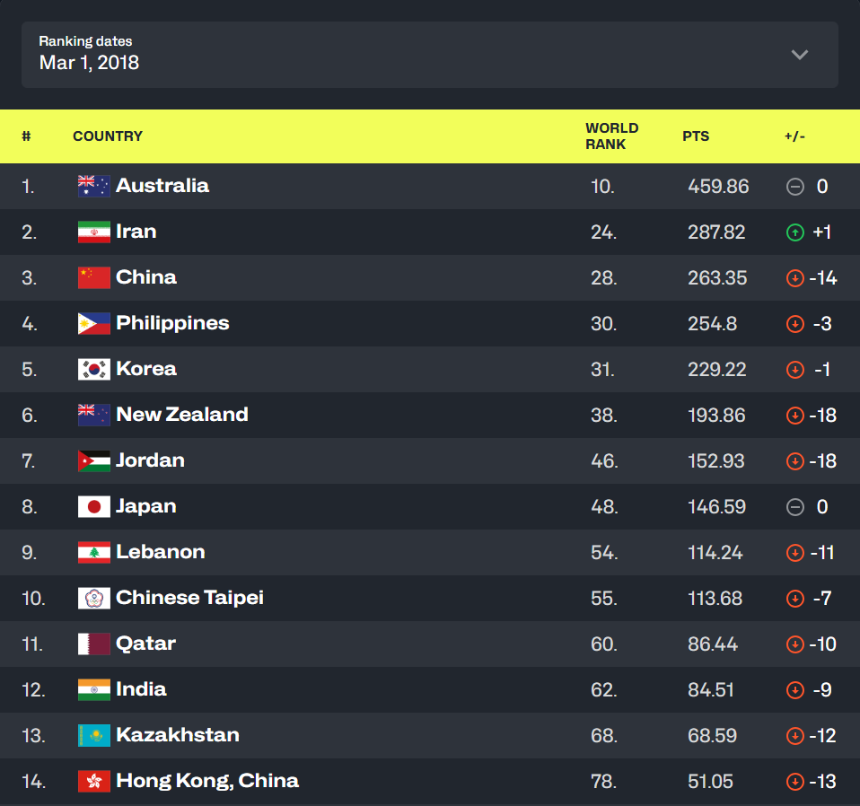Click the dropdown chevron arrow
Image resolution: width=860 pixels, height=806 pixels.
coord(799,55)
